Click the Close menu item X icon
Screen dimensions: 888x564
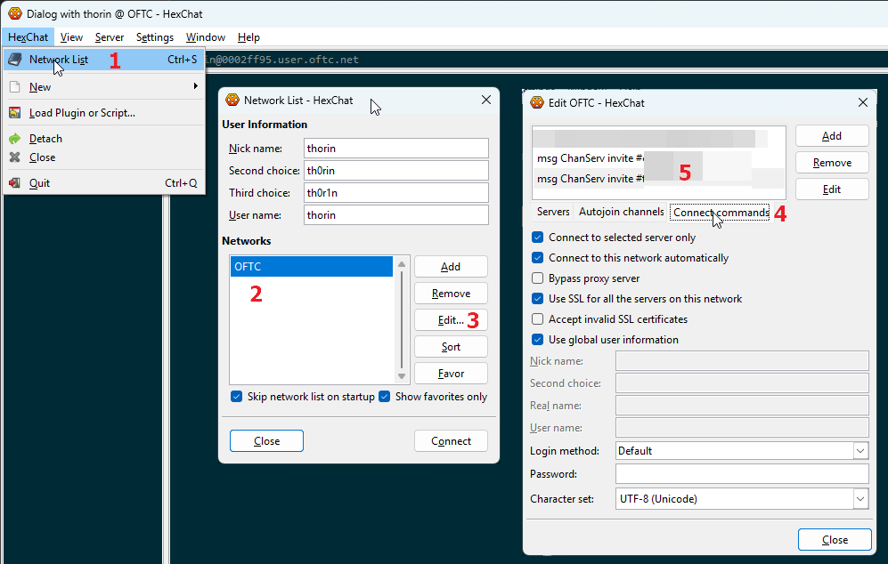[x=14, y=157]
